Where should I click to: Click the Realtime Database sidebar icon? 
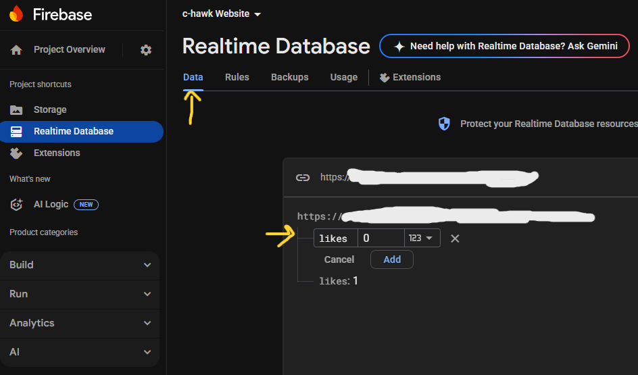coord(16,131)
